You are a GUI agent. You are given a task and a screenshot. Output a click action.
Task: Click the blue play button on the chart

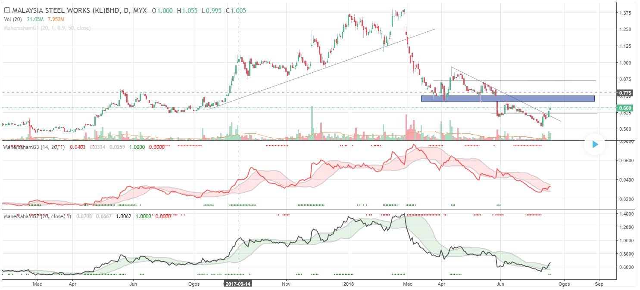[x=595, y=145]
